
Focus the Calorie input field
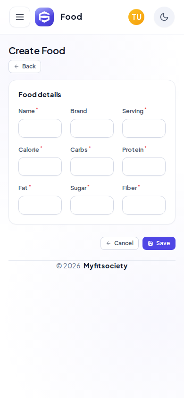click(40, 166)
